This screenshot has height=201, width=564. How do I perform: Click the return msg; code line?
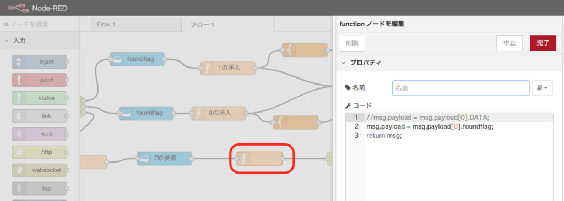point(384,136)
